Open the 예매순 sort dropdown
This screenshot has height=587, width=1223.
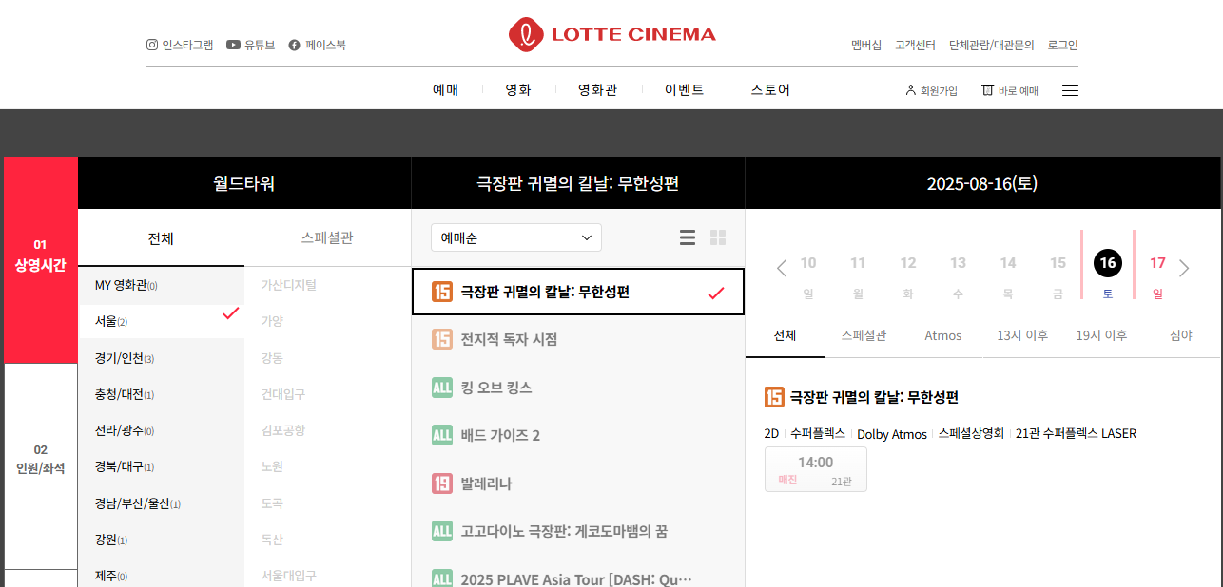[x=516, y=237]
